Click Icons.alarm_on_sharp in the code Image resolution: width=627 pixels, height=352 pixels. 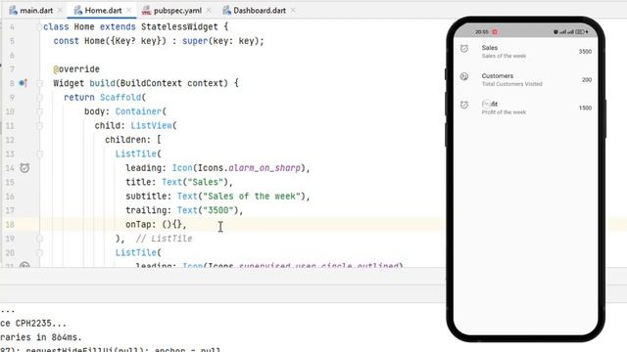tap(249, 168)
